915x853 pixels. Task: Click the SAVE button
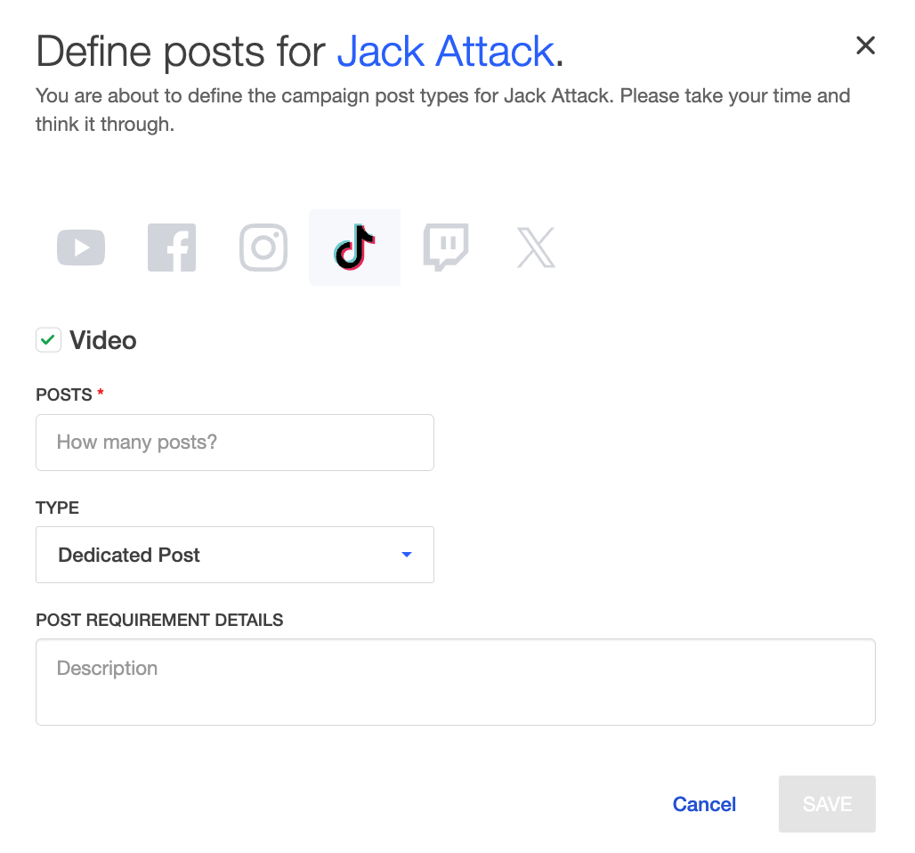[x=827, y=804]
